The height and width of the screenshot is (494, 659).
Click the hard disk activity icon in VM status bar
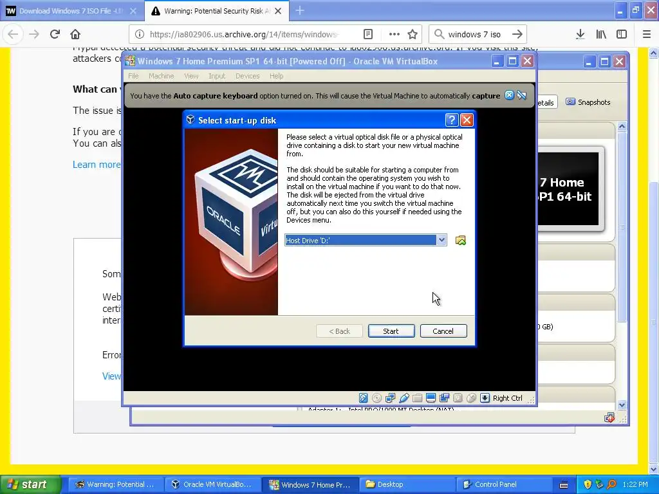pyautogui.click(x=364, y=398)
